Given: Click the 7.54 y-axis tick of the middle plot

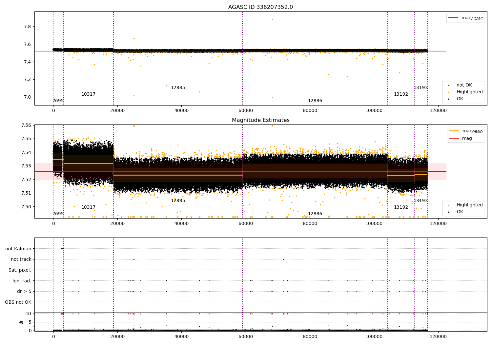Looking at the screenshot, I should coord(26,152).
